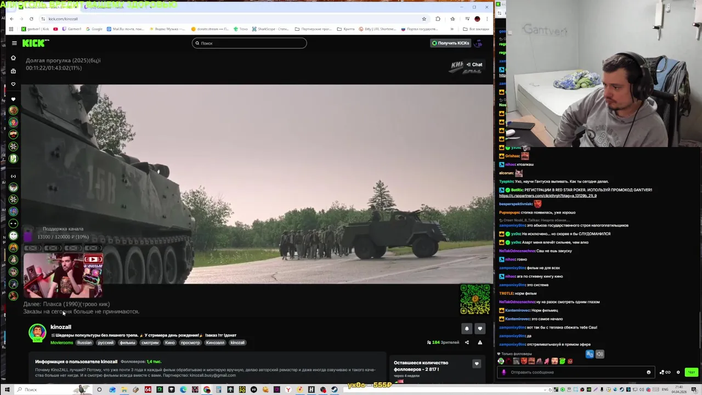Click the video player area
The image size is (702, 395).
[257, 184]
